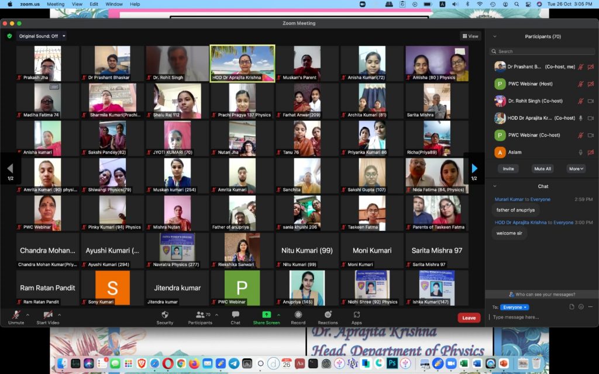The image size is (599, 374).
Task: Open the Security shield options
Action: 164,314
